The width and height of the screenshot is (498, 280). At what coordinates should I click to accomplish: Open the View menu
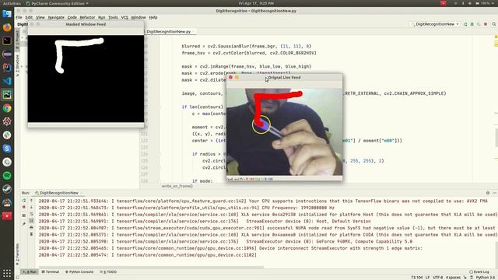[x=40, y=17]
